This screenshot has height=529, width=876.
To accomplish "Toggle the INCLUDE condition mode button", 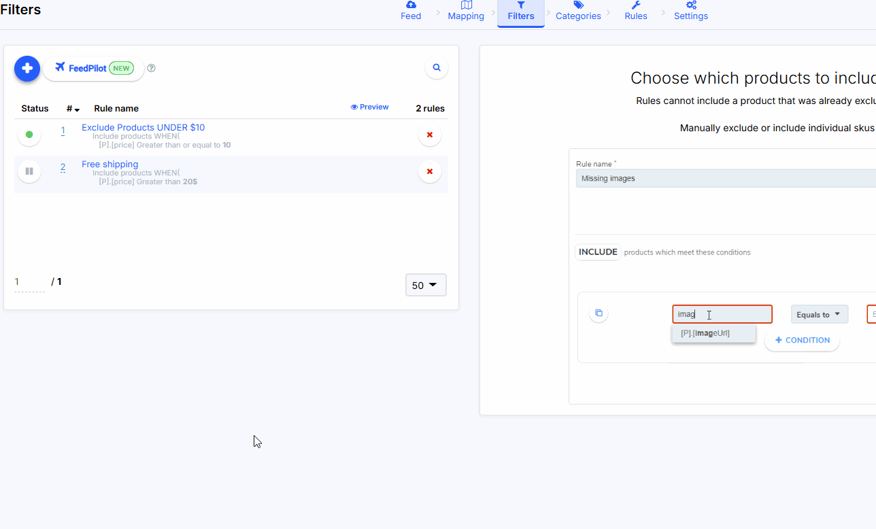I will (x=598, y=252).
